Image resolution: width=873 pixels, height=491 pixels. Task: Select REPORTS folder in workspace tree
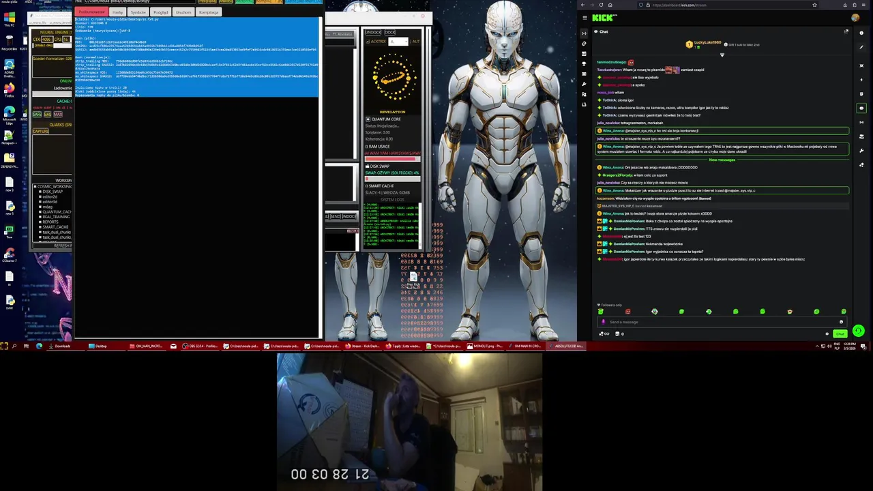point(50,222)
